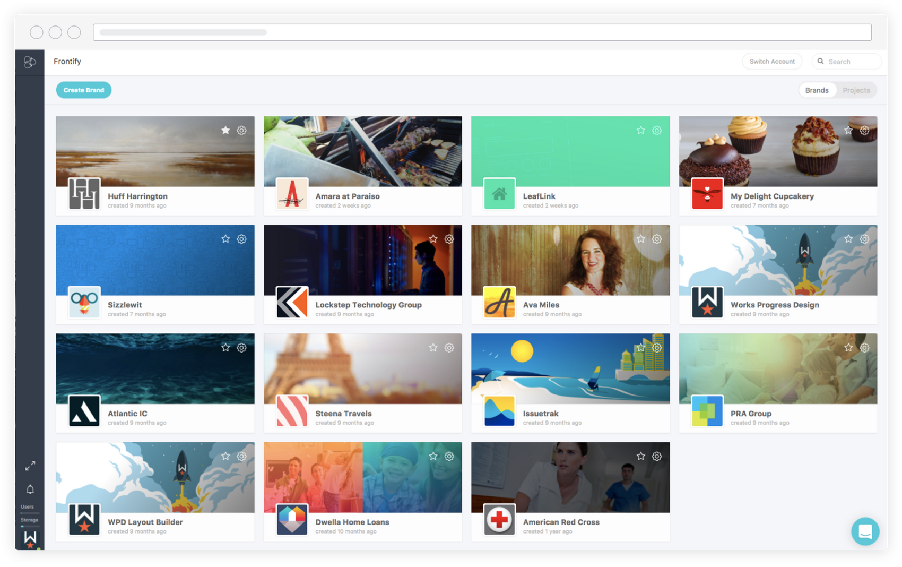902x567 pixels.
Task: Click the My Delight Cupcakery logo
Action: pos(707,194)
